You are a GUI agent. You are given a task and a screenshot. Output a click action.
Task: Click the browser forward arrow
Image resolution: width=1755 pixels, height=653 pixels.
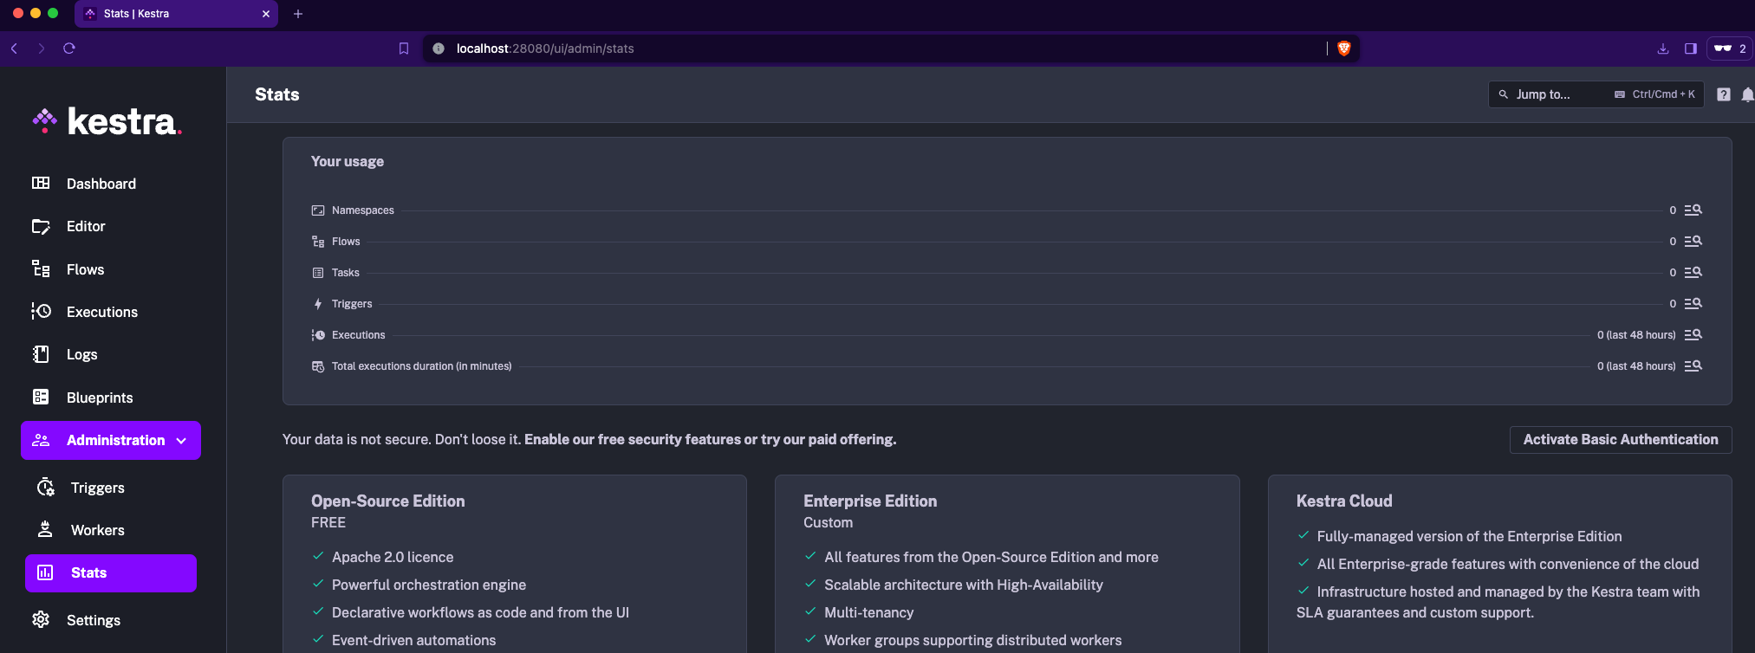click(41, 48)
